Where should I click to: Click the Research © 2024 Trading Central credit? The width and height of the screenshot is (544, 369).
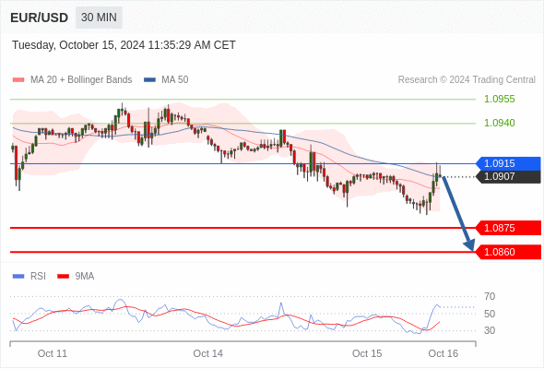click(x=467, y=80)
